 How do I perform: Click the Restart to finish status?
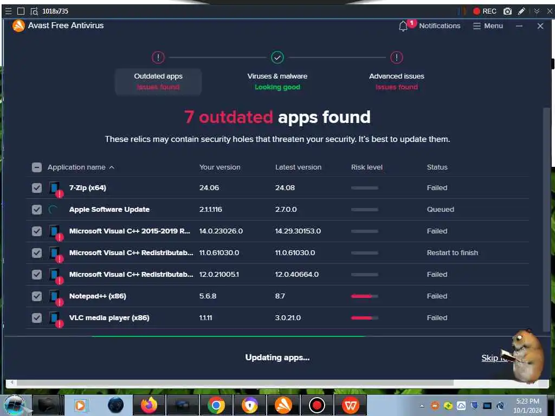(453, 253)
